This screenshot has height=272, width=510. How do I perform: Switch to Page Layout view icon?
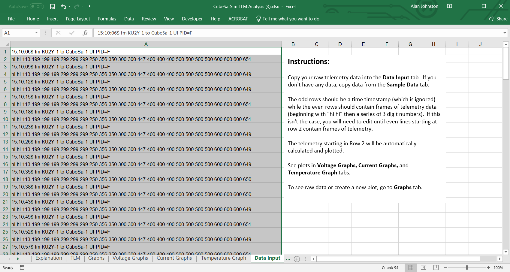click(423, 267)
